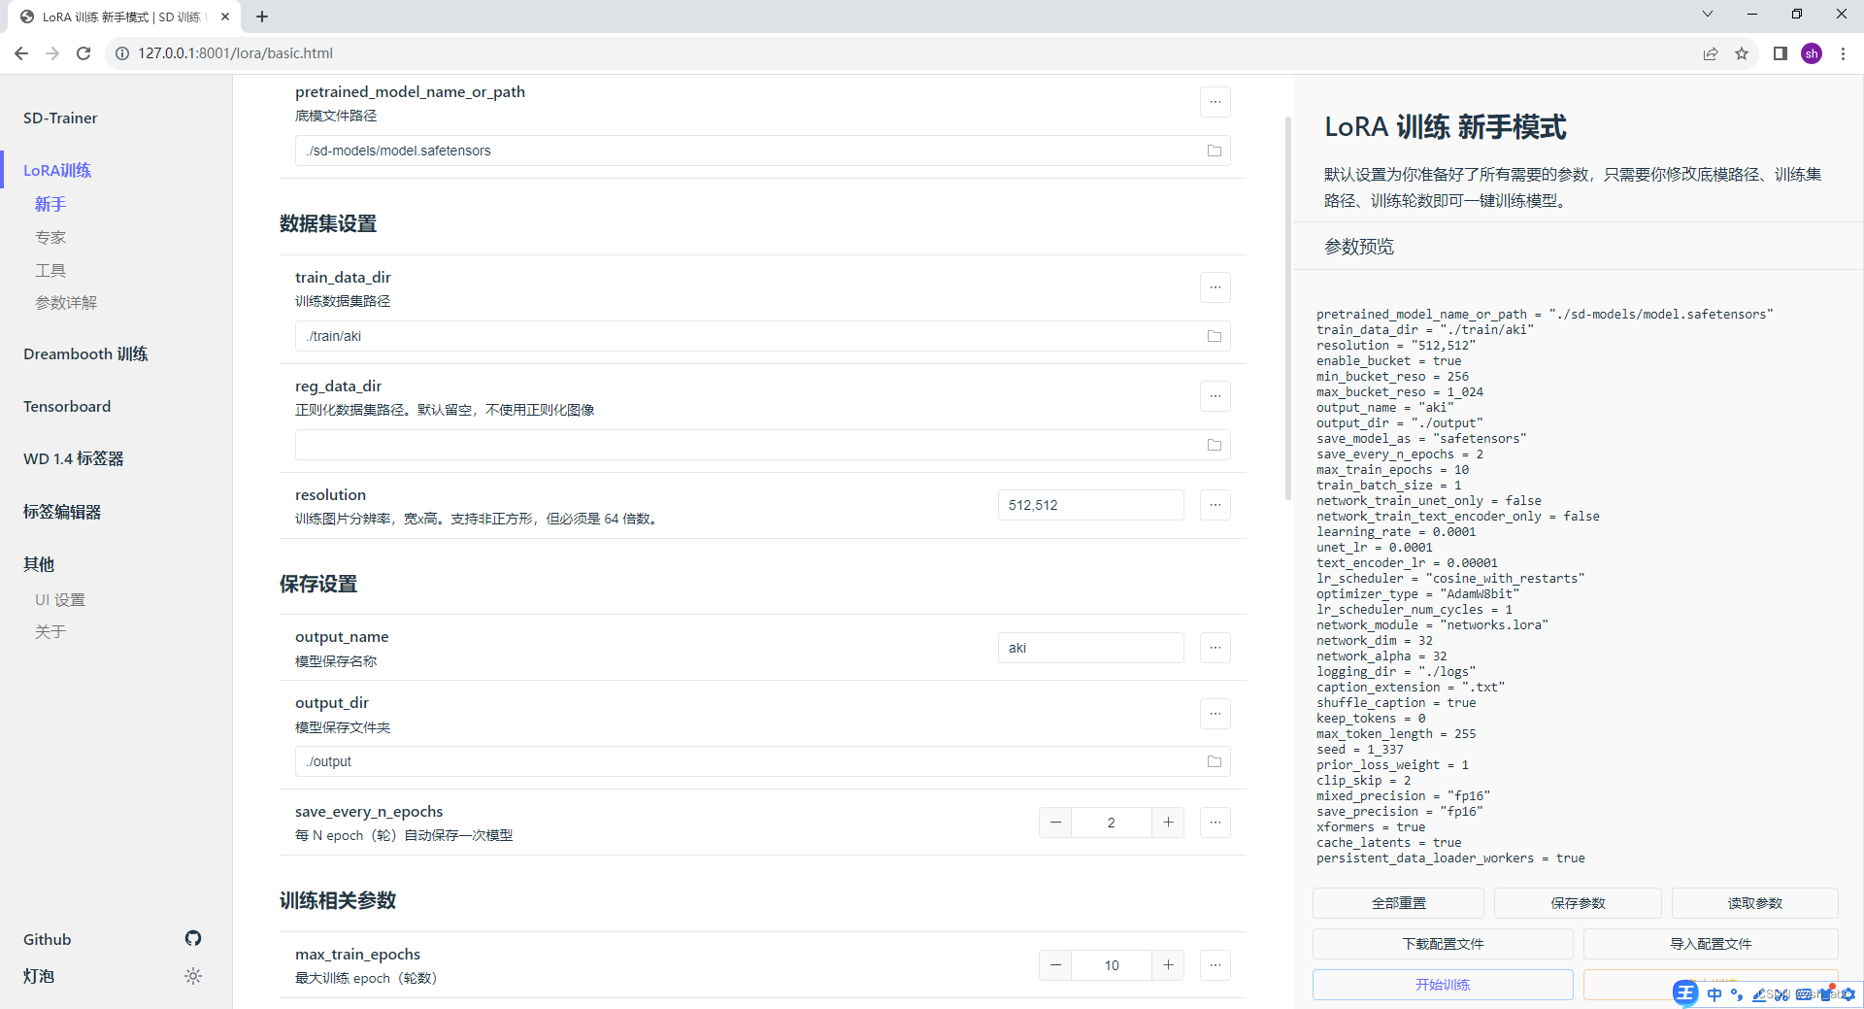Click 全部重置 button
The width and height of the screenshot is (1864, 1009).
point(1398,903)
